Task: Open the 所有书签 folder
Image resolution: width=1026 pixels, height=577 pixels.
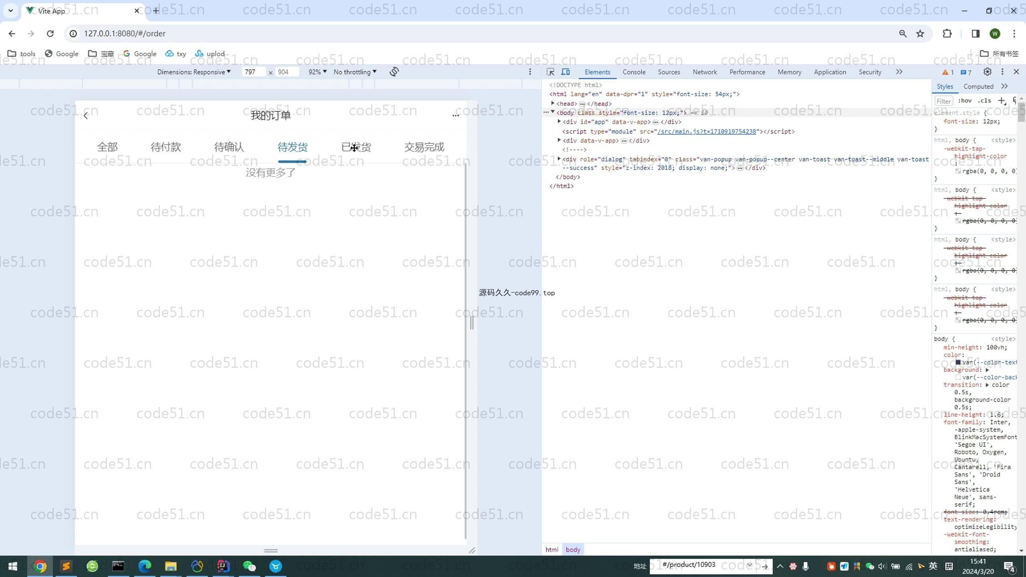Action: pos(999,54)
